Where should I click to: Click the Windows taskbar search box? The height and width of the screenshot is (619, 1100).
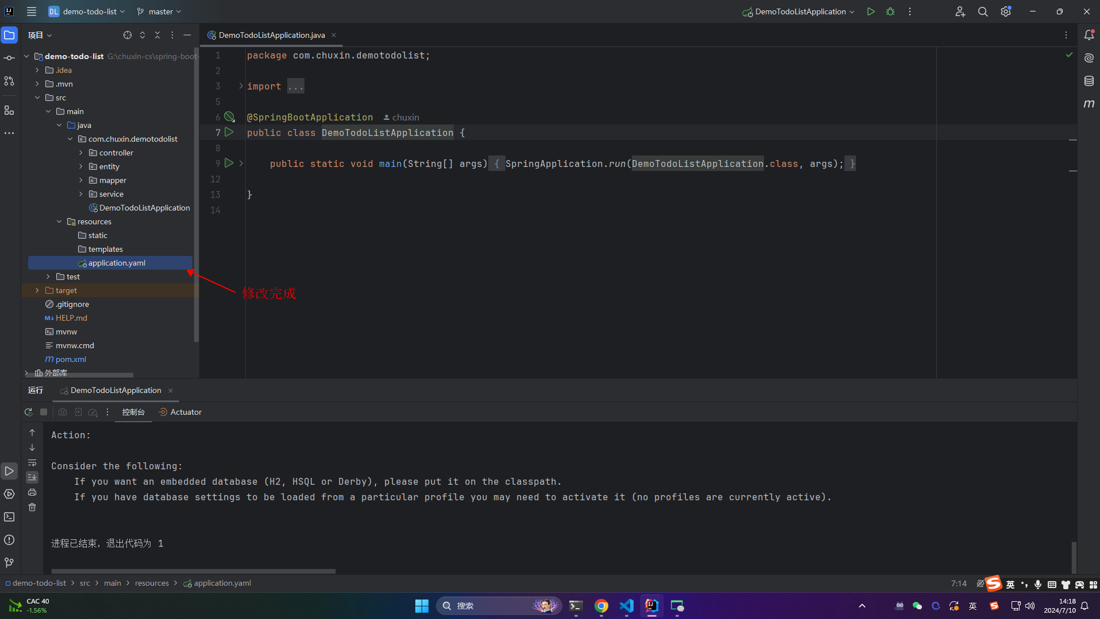(499, 606)
